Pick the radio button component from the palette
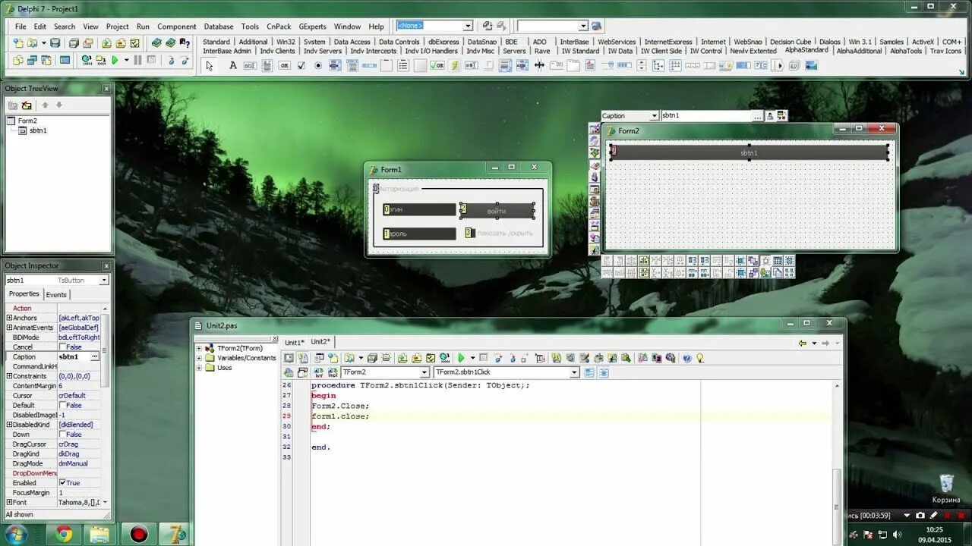 (318, 66)
